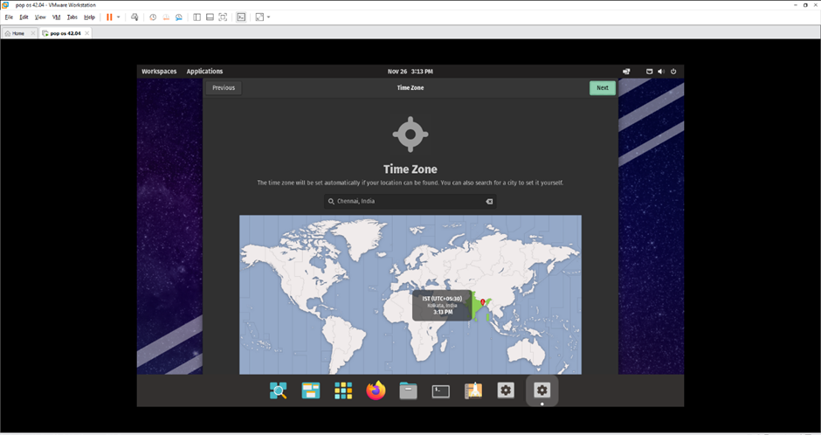Launch the Terminal from the dock
This screenshot has width=821, height=435.
coord(441,390)
